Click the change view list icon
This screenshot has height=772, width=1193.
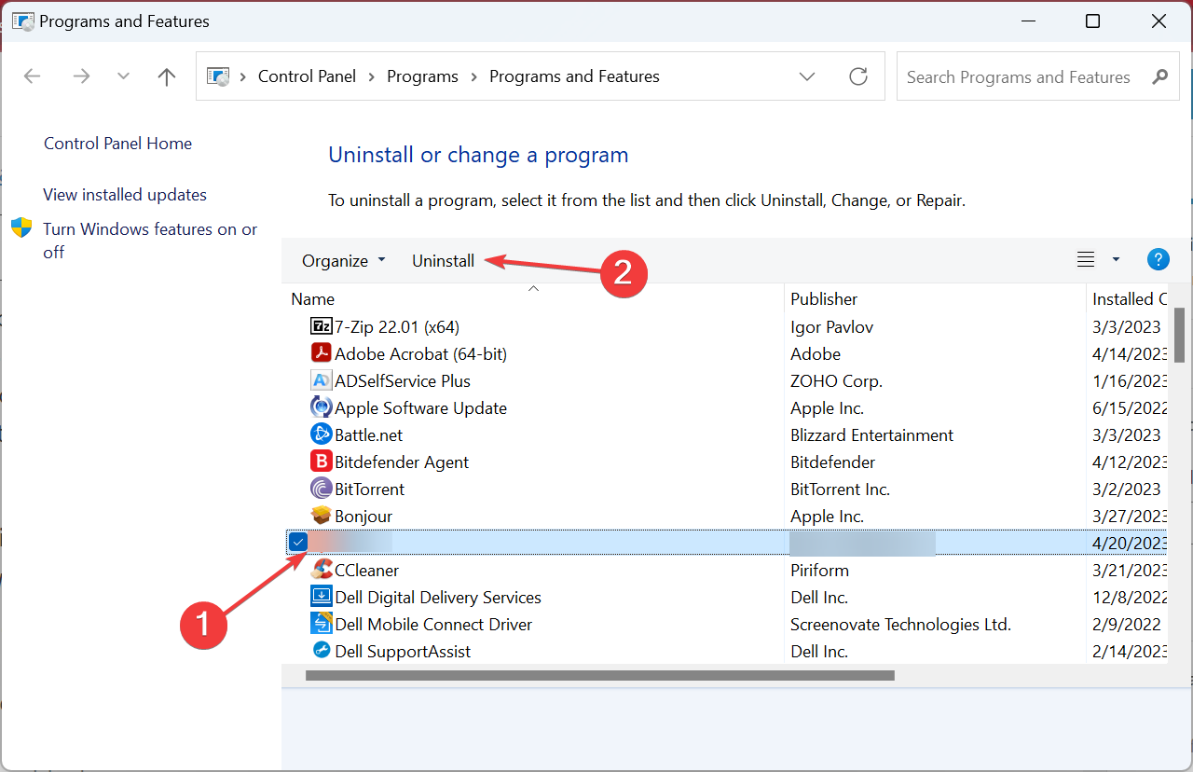[x=1086, y=260]
